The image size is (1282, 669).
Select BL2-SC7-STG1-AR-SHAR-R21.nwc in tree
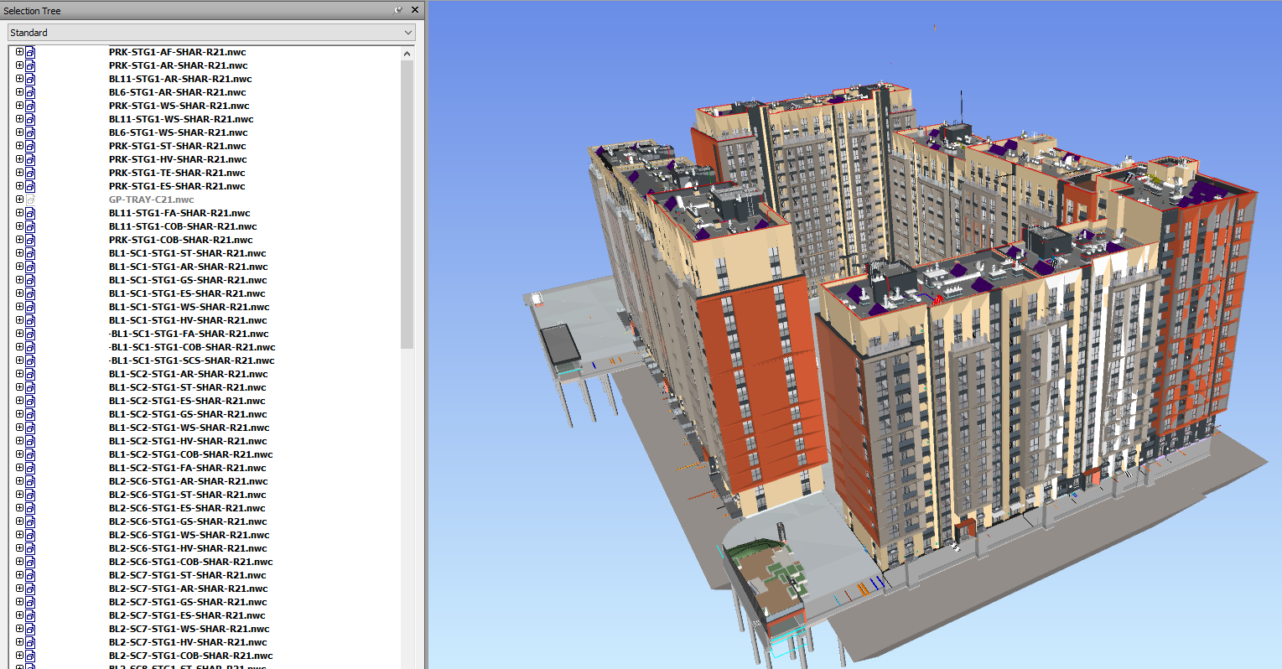coord(188,589)
